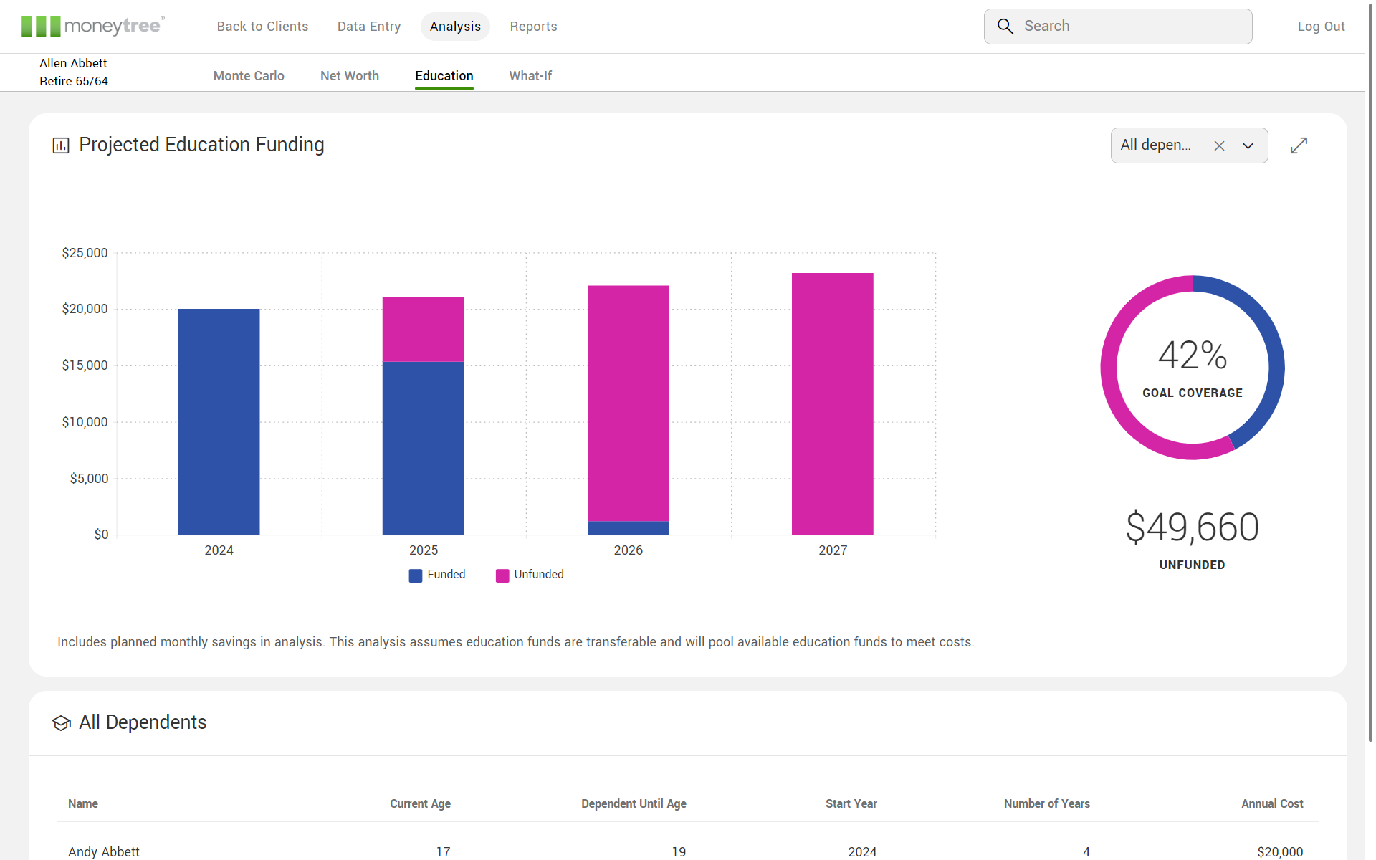Toggle Unfunded series in chart legend
This screenshot has height=860, width=1376.
pyautogui.click(x=530, y=575)
